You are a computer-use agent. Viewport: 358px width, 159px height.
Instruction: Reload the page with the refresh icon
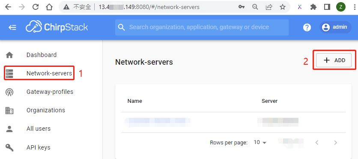click(x=36, y=7)
